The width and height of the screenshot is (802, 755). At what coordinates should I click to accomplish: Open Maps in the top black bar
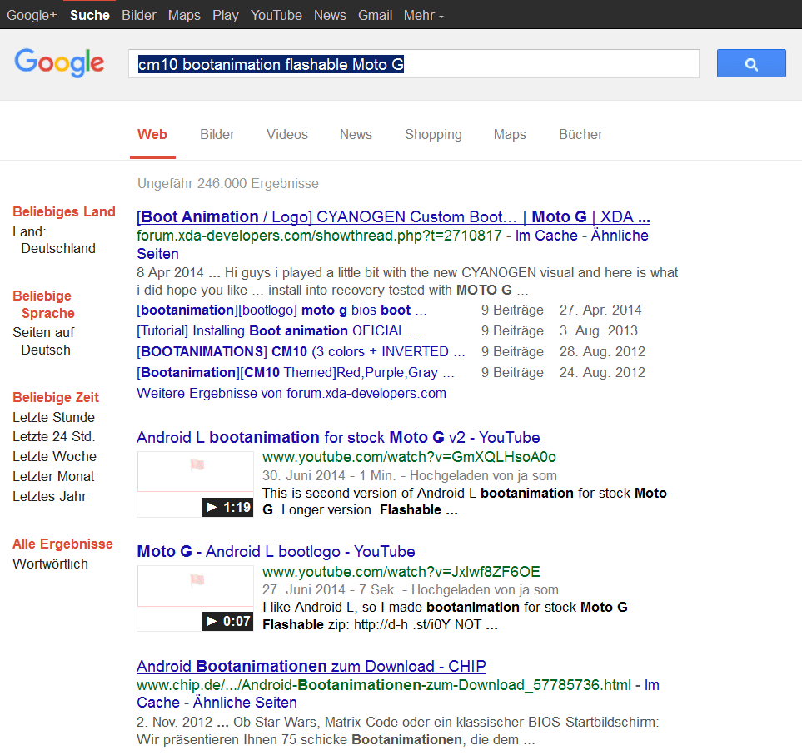pyautogui.click(x=184, y=15)
